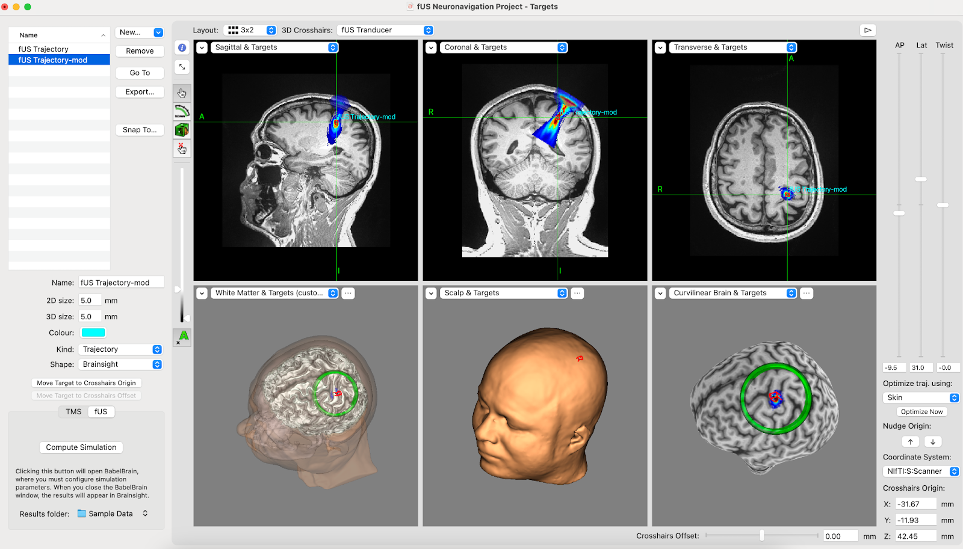Select the red target pointer tool
The image size is (963, 549).
click(182, 148)
